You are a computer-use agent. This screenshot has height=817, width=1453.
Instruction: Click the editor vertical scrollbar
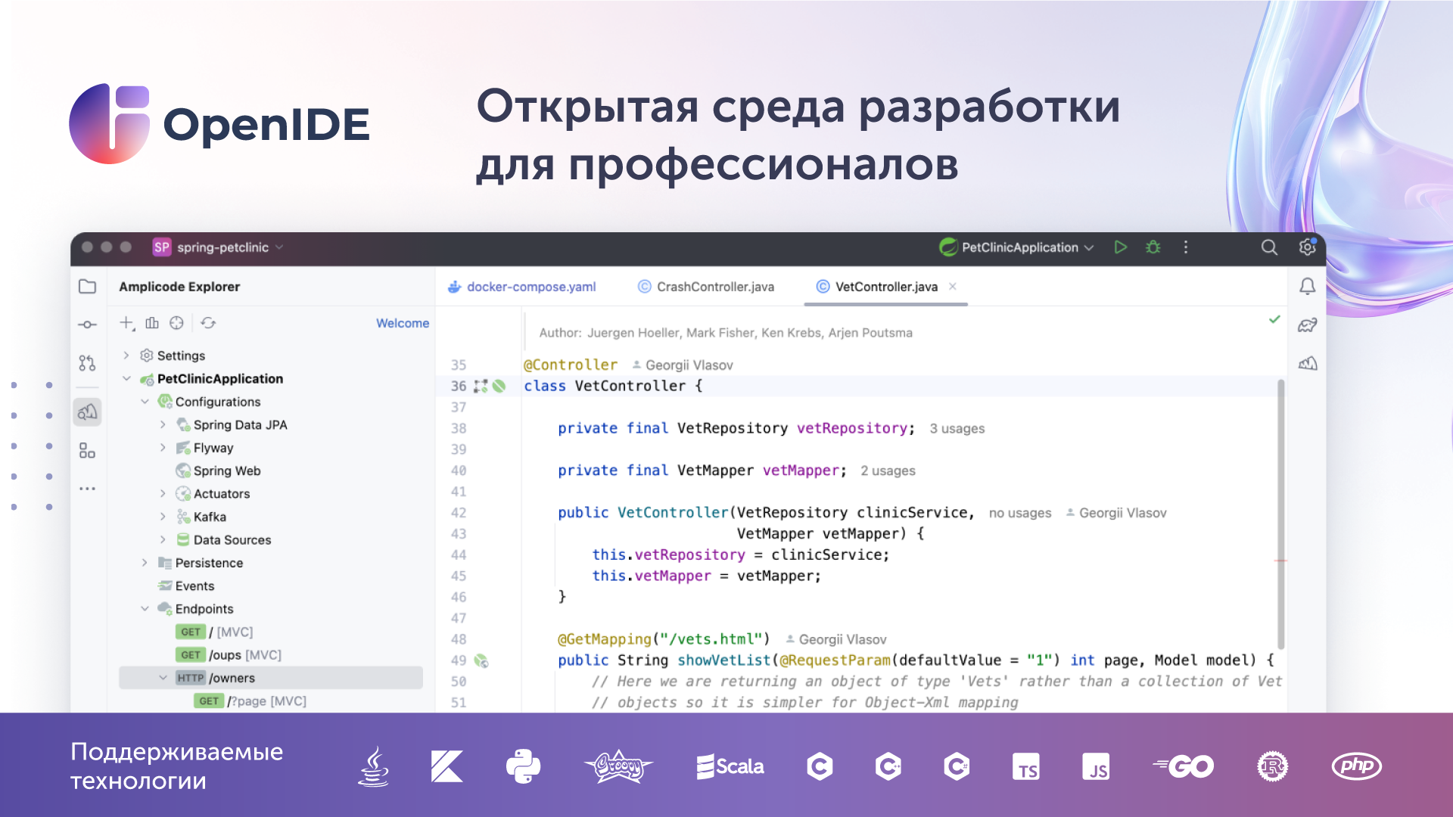1280,514
